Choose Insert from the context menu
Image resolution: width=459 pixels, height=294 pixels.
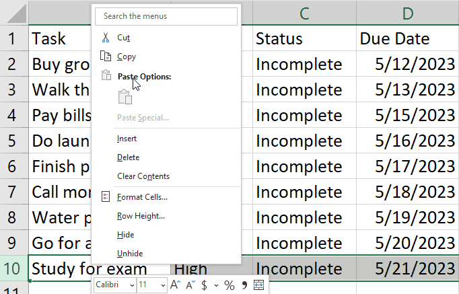(127, 139)
